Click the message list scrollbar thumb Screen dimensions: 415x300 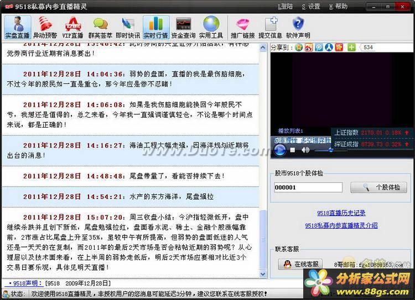pyautogui.click(x=263, y=240)
